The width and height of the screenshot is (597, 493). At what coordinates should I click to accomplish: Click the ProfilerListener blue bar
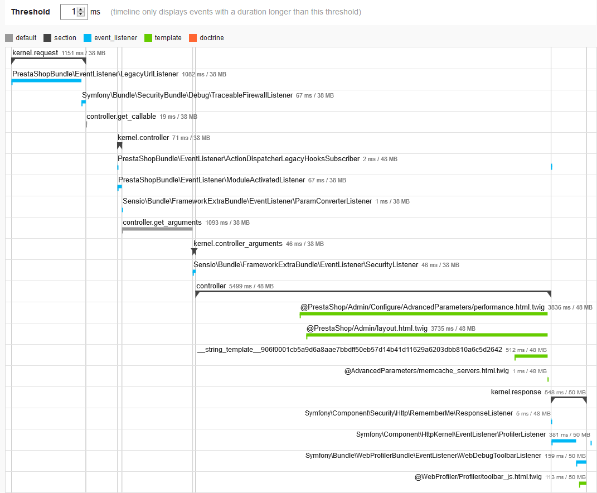pos(564,441)
